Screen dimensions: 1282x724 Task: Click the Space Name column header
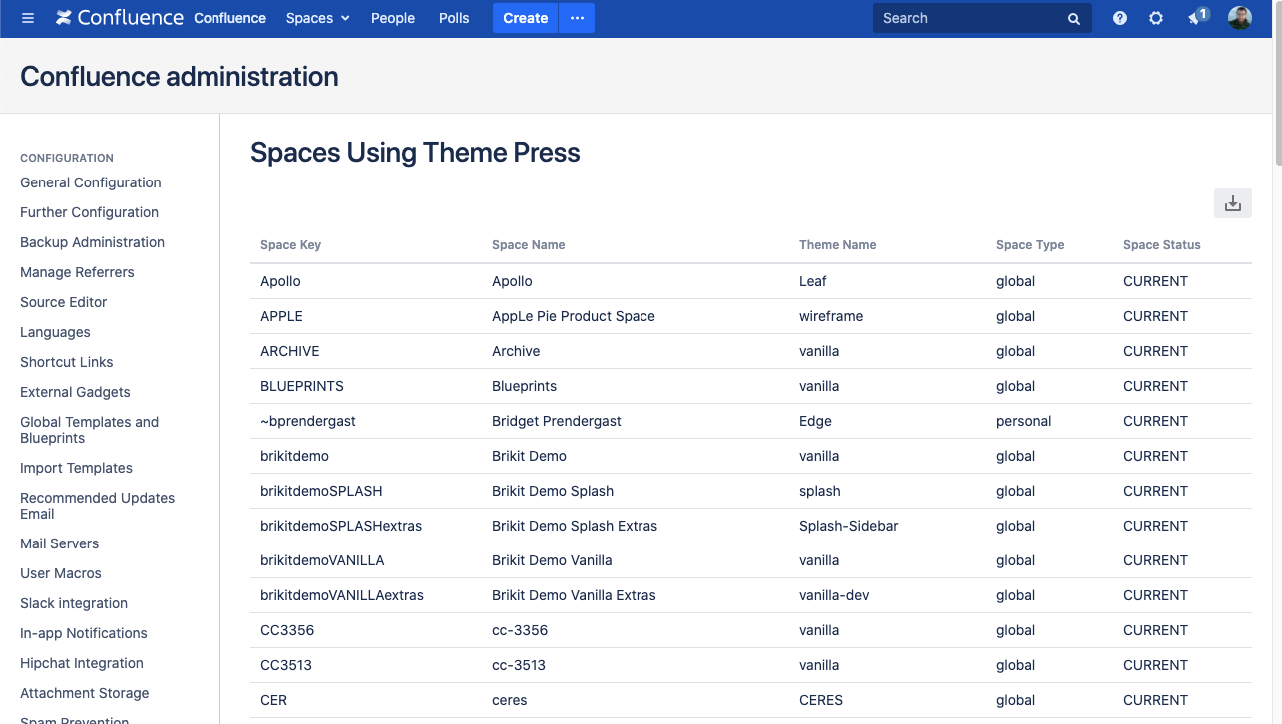(529, 245)
